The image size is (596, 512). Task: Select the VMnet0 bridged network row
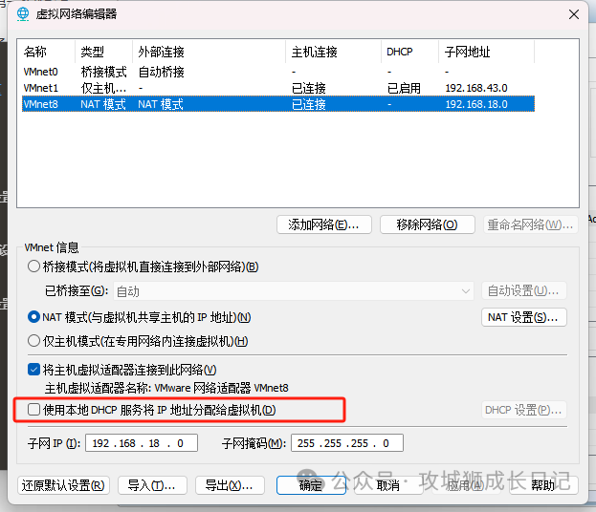[x=278, y=72]
